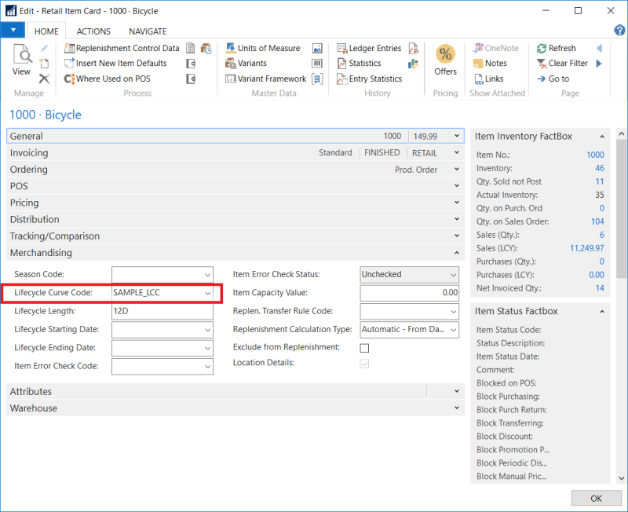The width and height of the screenshot is (628, 512).
Task: Click the Inventory value 46 link
Action: [x=599, y=168]
